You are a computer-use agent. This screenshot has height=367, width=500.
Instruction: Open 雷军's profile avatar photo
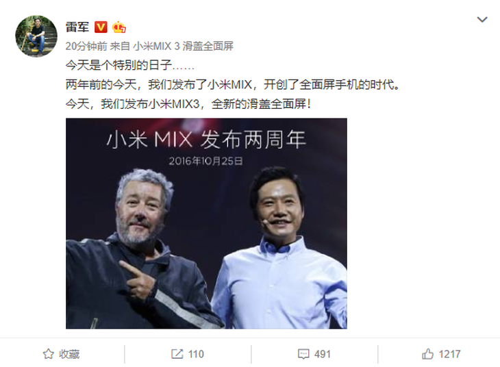pyautogui.click(x=36, y=36)
